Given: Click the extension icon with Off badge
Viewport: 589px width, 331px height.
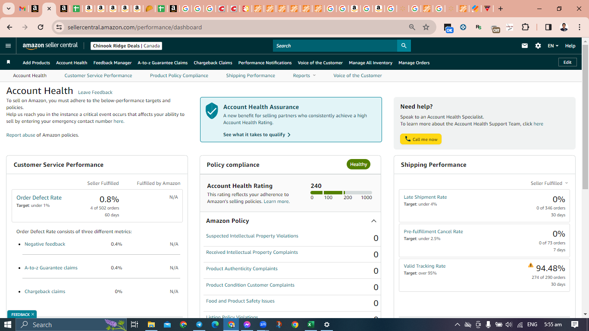Looking at the screenshot, I should [495, 28].
